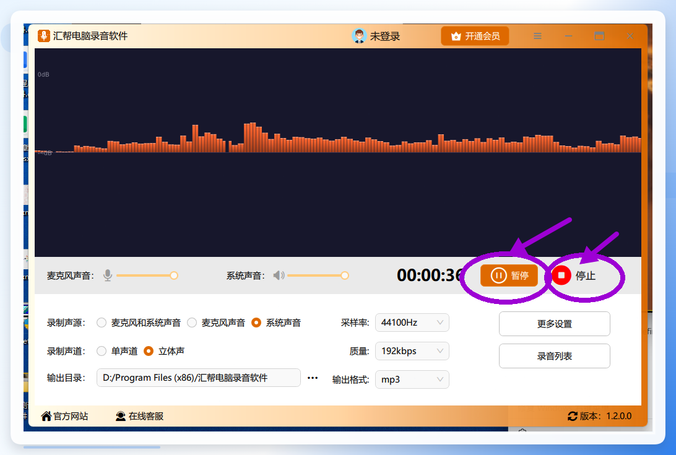
Task: Click the 开通会员 membership button
Action: [475, 37]
